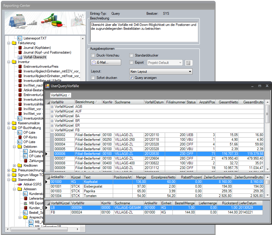Viewport: 272px width, 235px height.
Task: Click the Vorfall-Übersicht query icon in tree
Action: coord(20,57)
